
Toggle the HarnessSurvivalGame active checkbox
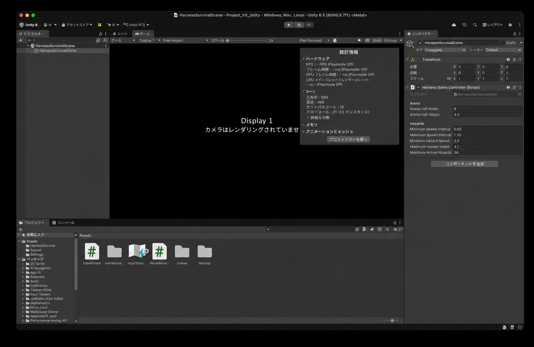[420, 43]
